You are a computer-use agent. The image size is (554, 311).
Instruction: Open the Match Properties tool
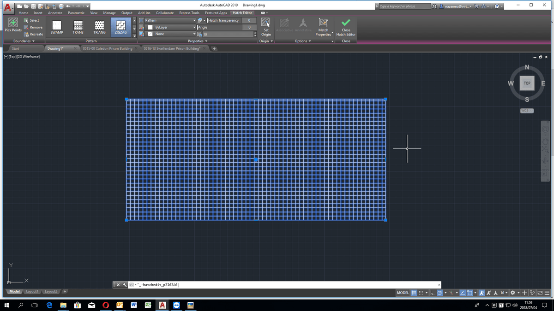(323, 27)
